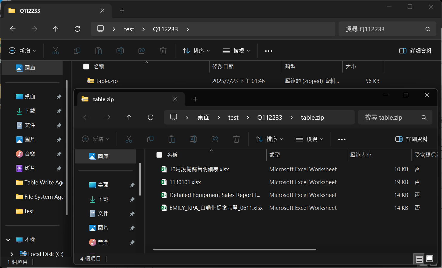Open more options ellipsis in table.zip toolbar
Screen dimensions: 442x268
coord(342,139)
